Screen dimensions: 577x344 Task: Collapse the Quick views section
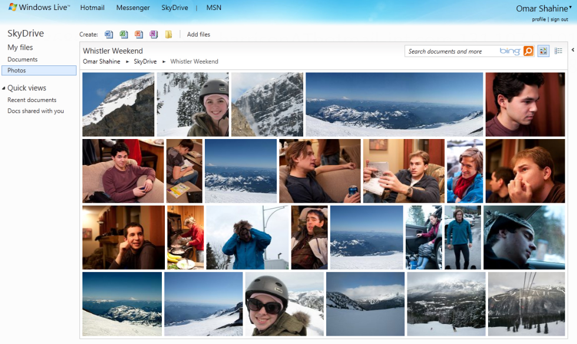tap(4, 88)
